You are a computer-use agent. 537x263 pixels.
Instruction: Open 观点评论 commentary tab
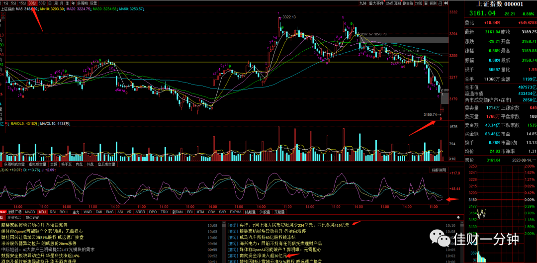coord(32,217)
